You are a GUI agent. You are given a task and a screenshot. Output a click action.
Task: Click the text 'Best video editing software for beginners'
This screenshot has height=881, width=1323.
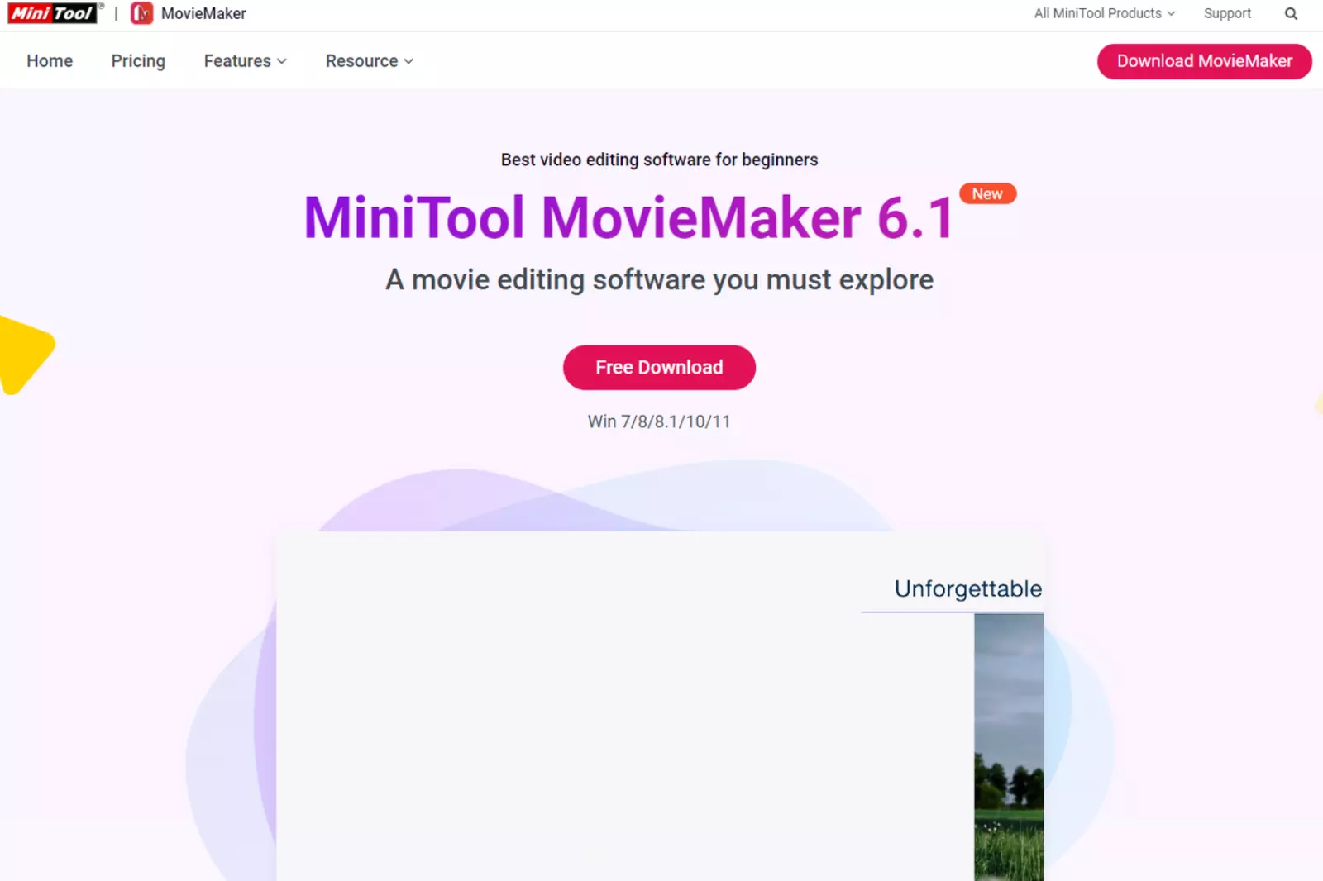pyautogui.click(x=659, y=160)
